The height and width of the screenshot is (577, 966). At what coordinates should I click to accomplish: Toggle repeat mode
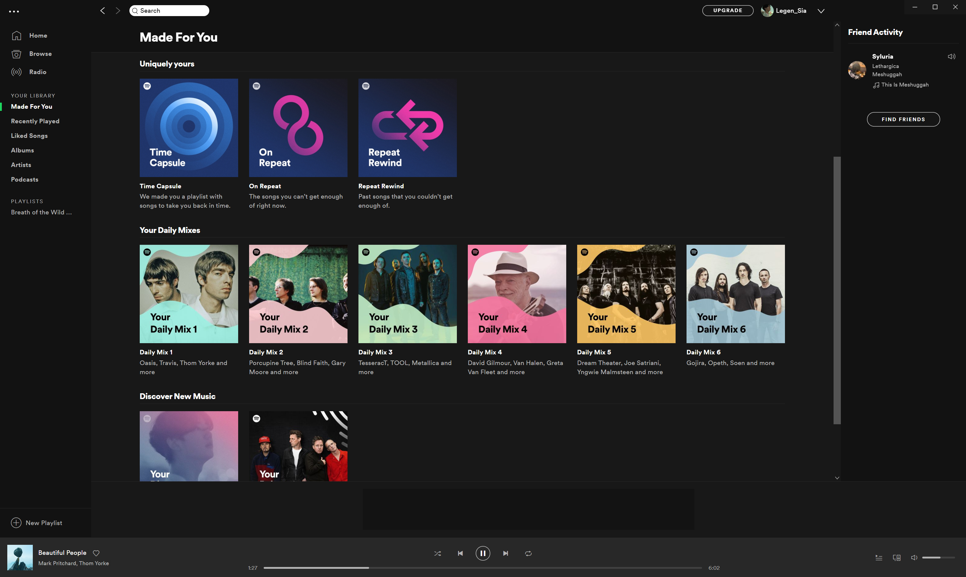pos(528,553)
